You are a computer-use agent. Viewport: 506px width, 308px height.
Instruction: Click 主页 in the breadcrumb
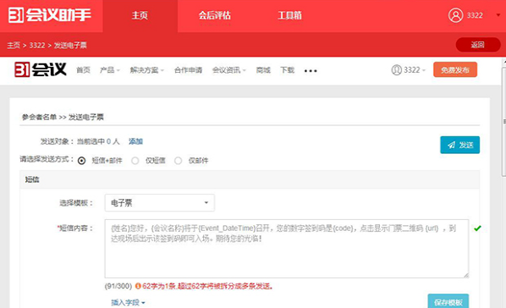click(14, 45)
